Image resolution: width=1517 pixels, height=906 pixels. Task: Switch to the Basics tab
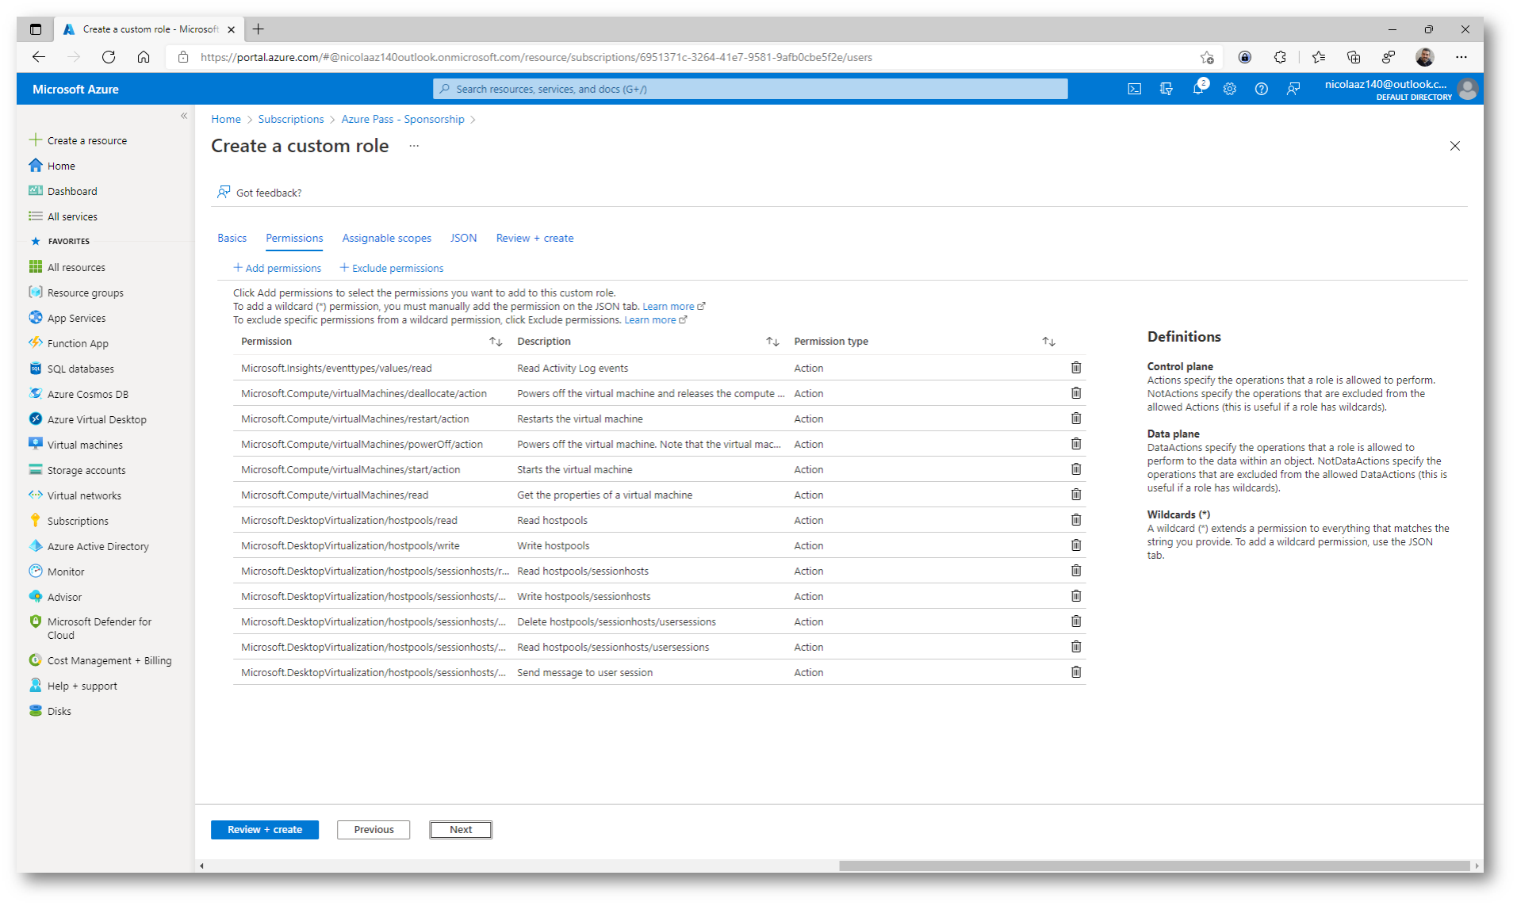pyautogui.click(x=232, y=238)
